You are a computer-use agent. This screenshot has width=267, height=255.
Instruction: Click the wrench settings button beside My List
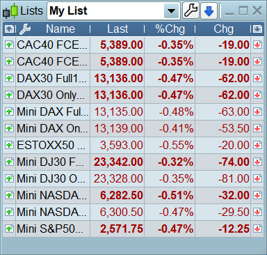[x=191, y=10]
